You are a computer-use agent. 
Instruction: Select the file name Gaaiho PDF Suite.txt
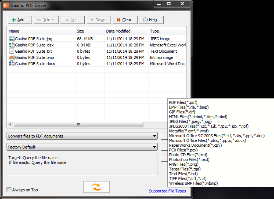[x=33, y=51]
